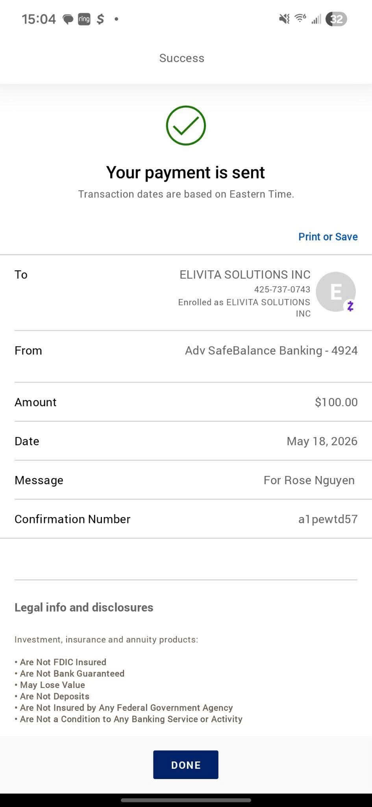
Task: Tap the $100.00 amount value
Action: (336, 402)
